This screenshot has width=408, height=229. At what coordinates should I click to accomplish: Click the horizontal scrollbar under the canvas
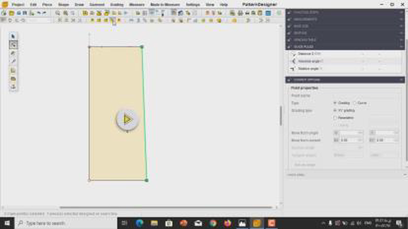[x=166, y=207]
